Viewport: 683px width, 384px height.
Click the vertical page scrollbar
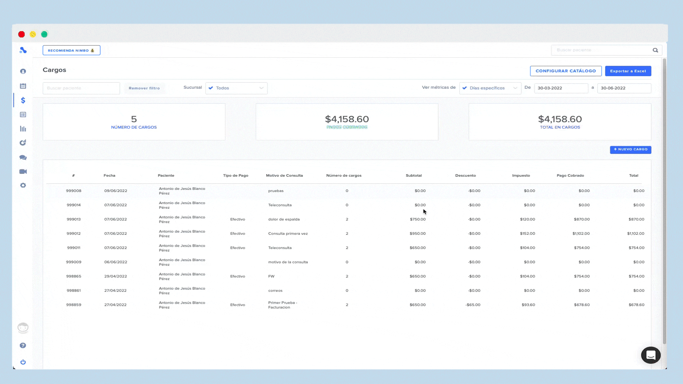point(664,199)
